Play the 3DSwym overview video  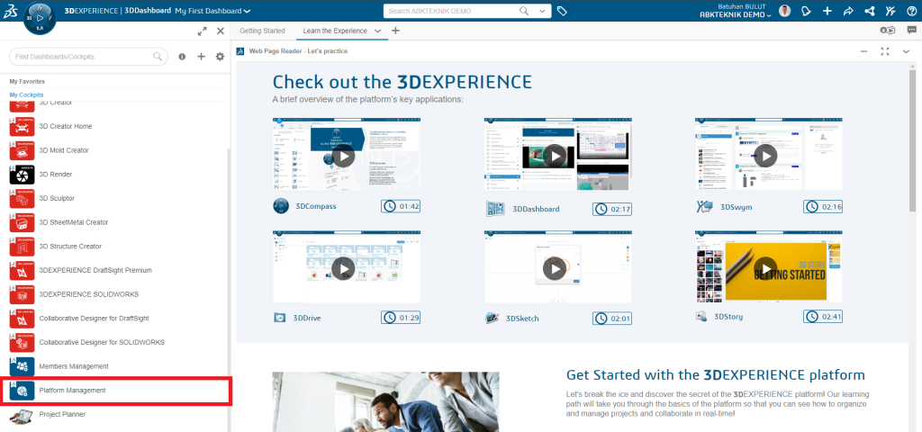point(765,155)
